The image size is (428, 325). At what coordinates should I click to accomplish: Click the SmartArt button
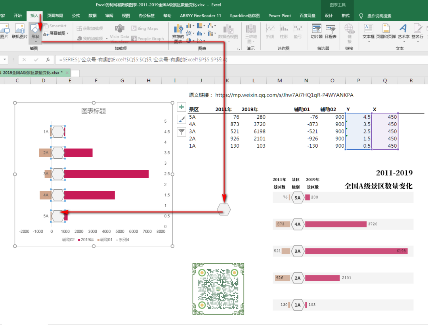click(x=55, y=26)
